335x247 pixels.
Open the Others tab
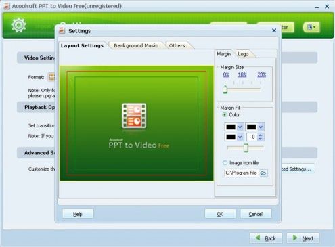click(x=177, y=45)
